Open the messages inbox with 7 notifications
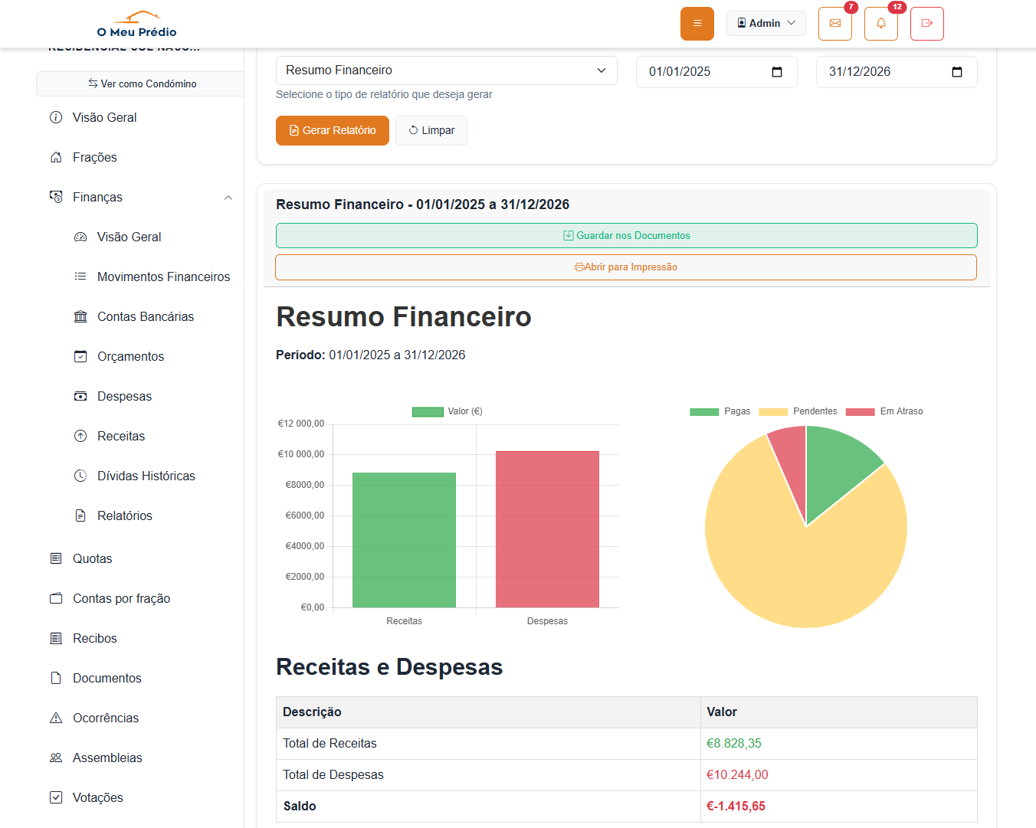 [x=834, y=24]
